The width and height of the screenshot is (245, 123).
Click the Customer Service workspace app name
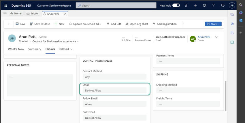[54, 5]
